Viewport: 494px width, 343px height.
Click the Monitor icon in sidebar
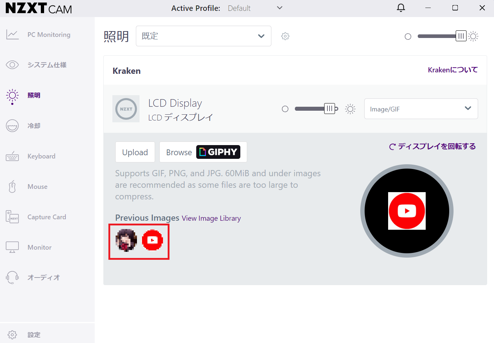12,247
